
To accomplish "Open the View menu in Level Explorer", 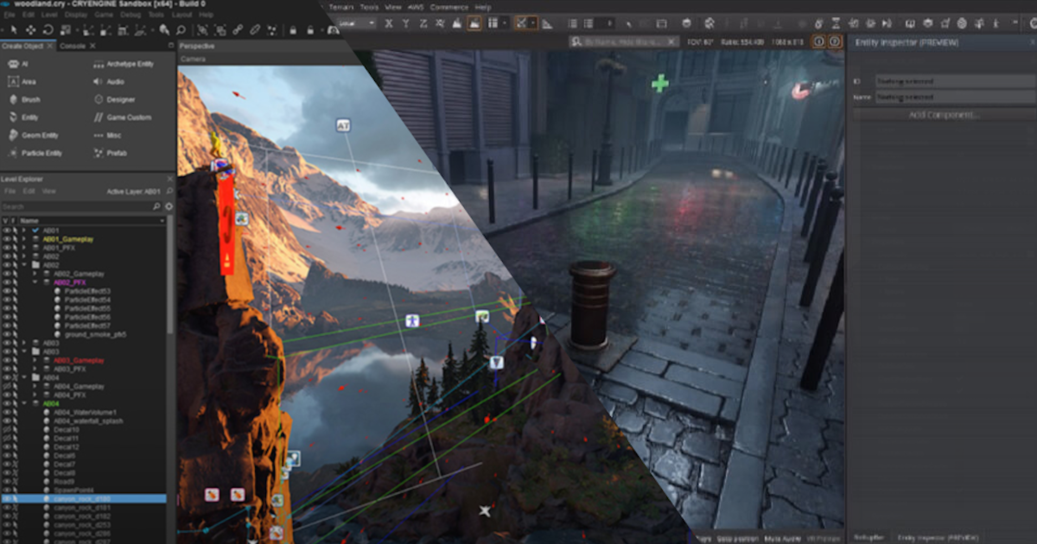I will pos(49,192).
